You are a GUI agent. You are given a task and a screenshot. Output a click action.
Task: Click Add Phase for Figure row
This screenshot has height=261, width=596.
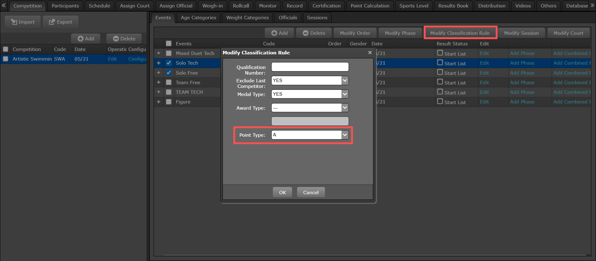pyautogui.click(x=522, y=102)
